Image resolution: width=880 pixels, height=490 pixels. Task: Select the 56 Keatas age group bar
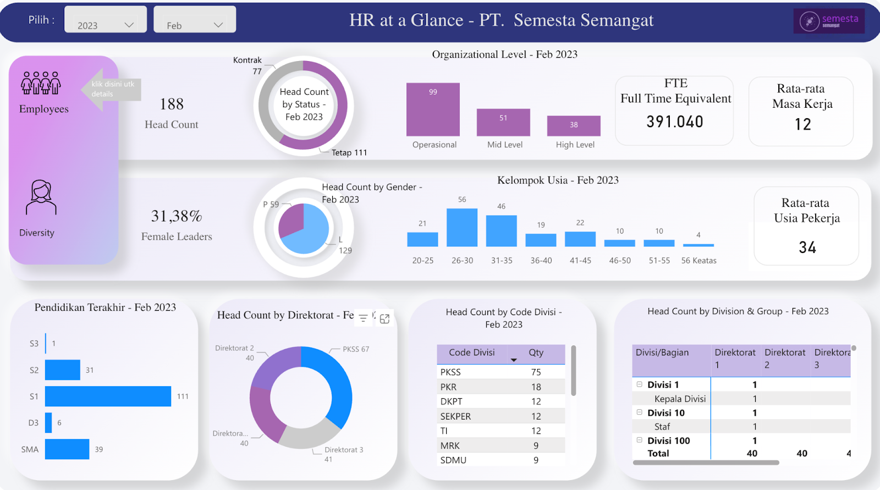click(698, 245)
